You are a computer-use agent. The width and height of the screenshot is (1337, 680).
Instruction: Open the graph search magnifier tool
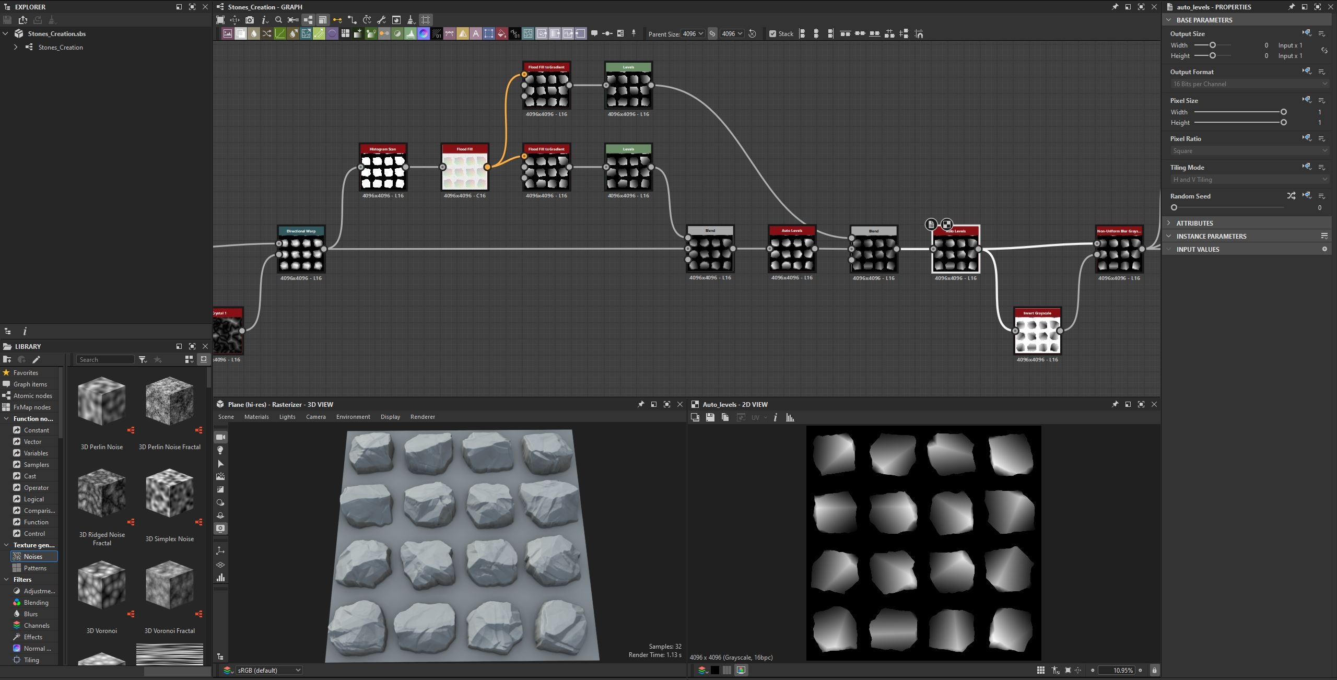(278, 20)
